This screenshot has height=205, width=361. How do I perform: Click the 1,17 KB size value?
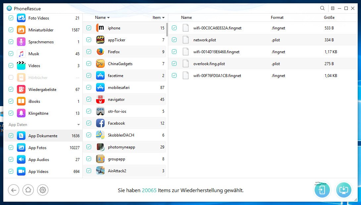pyautogui.click(x=331, y=52)
